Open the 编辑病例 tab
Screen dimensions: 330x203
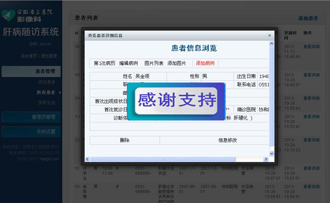(x=128, y=63)
